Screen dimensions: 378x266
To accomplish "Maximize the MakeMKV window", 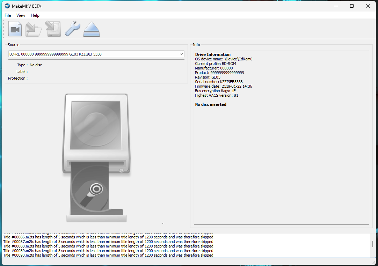I will coord(352,6).
